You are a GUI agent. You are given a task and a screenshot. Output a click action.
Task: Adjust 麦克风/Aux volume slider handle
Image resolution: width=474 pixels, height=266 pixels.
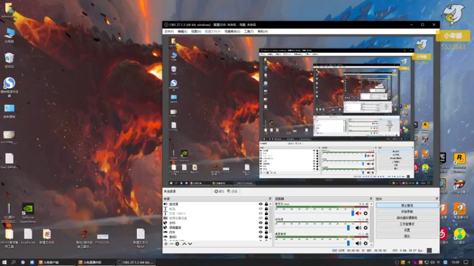pos(353,213)
